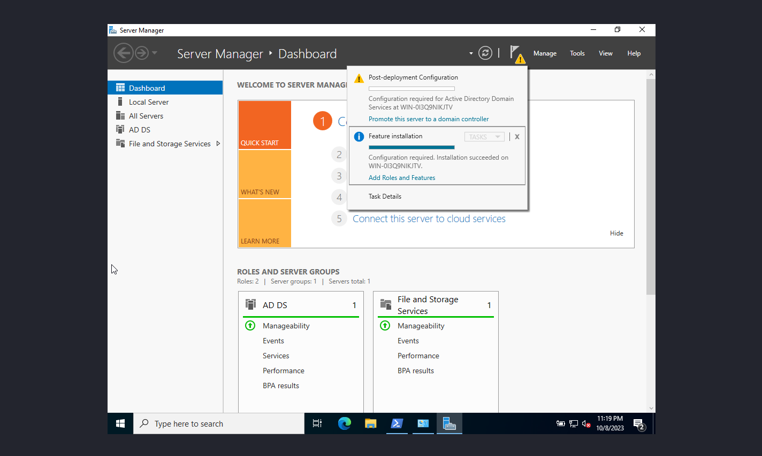Open the dropdown arrow left of refresh
The height and width of the screenshot is (456, 762).
tap(471, 53)
